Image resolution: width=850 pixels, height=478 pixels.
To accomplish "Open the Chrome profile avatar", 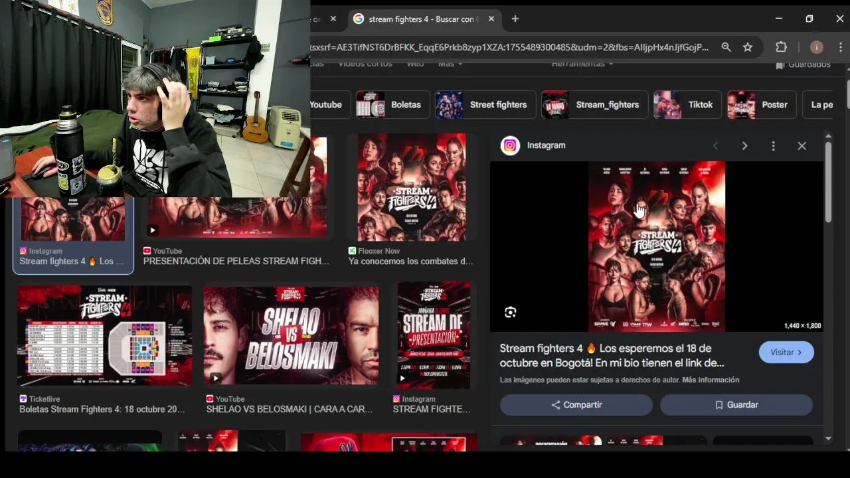I will pos(817,47).
